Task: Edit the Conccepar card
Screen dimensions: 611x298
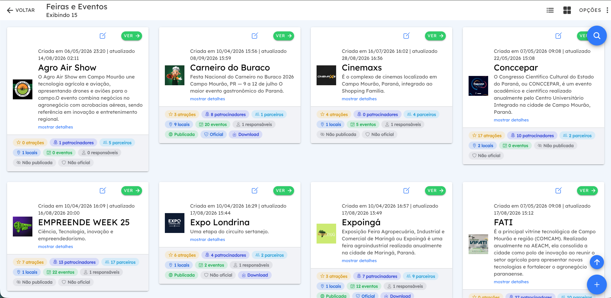Action: [x=558, y=36]
